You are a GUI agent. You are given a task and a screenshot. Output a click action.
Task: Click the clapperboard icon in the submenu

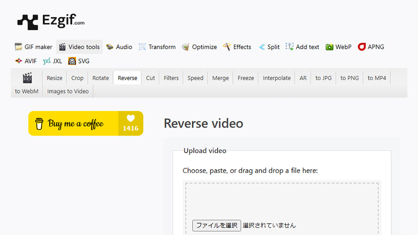(x=27, y=78)
